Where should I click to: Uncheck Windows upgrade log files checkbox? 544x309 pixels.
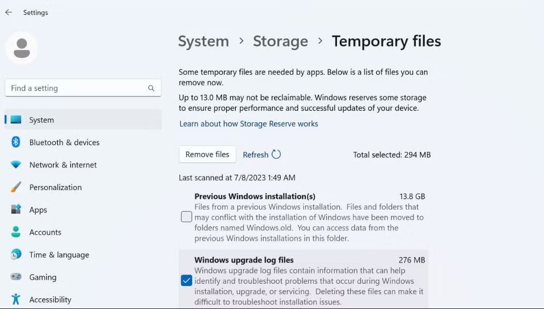point(186,281)
